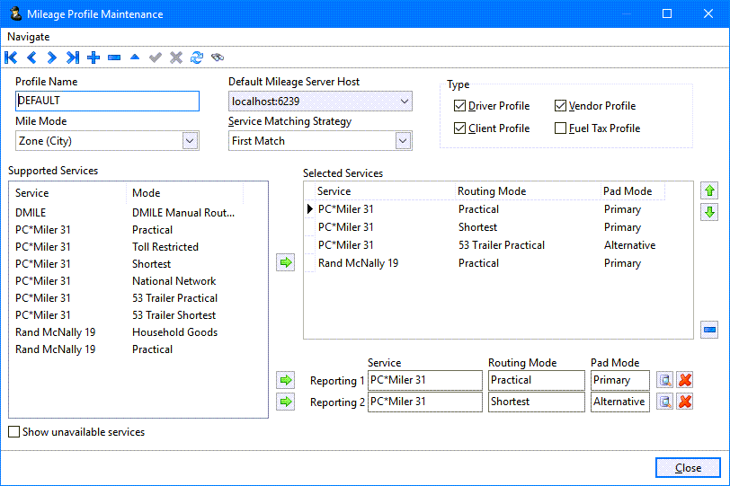Uncheck the Driver Profile checkbox
This screenshot has height=486, width=730.
coord(460,106)
